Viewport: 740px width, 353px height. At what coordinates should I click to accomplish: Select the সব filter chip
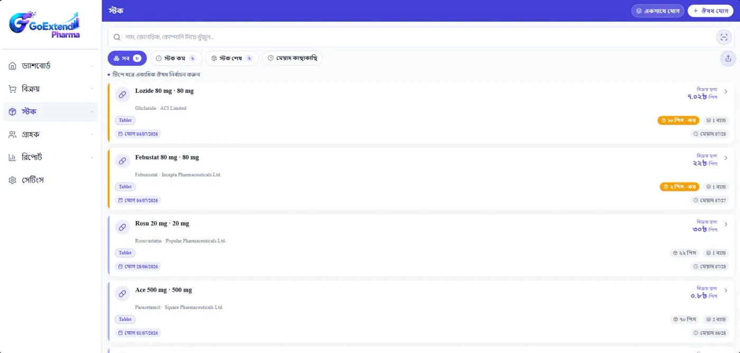click(x=127, y=58)
